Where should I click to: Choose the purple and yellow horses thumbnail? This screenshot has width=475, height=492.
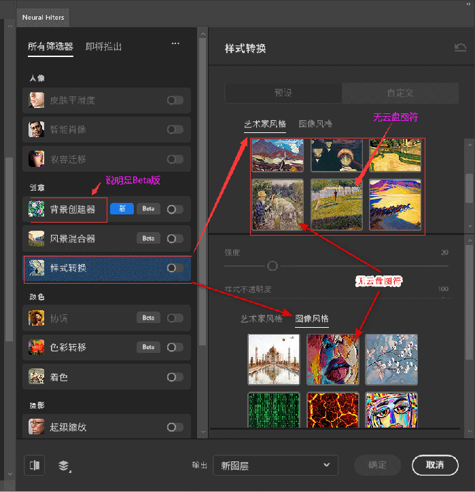(395, 204)
